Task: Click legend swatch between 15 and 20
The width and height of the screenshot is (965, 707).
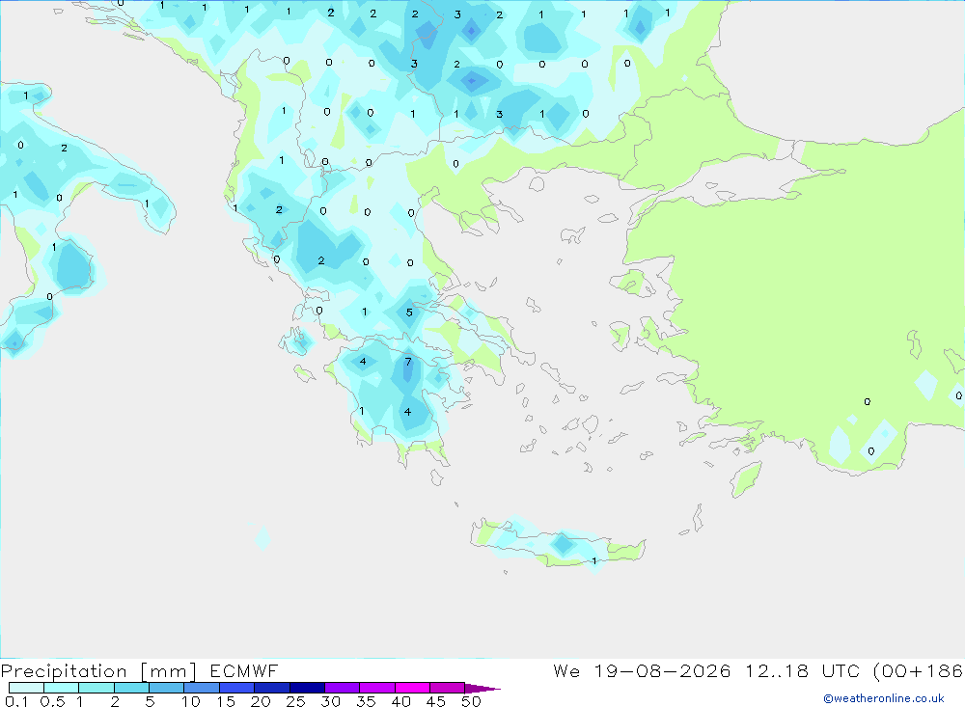Action: (237, 688)
